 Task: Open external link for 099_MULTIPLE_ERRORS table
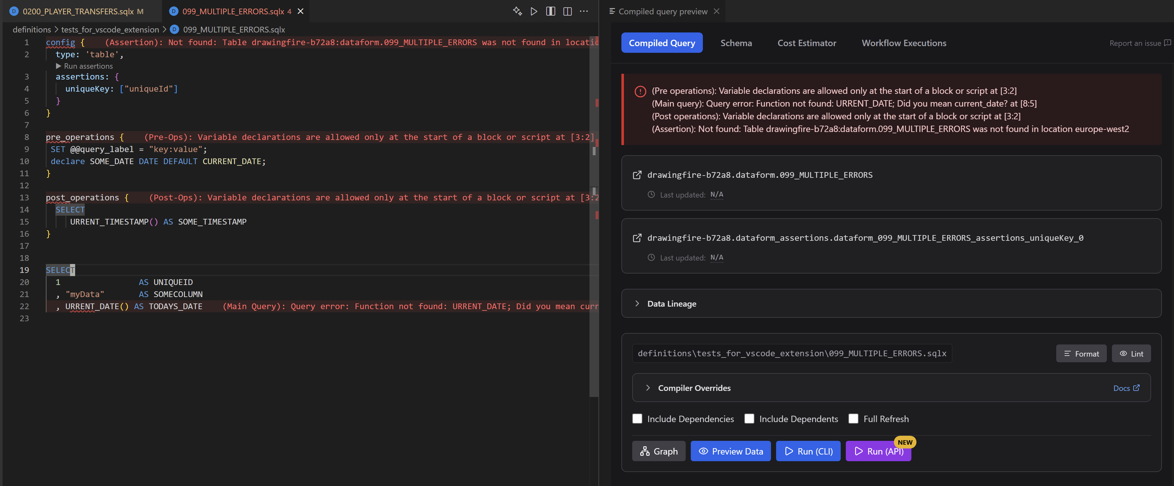pos(637,175)
